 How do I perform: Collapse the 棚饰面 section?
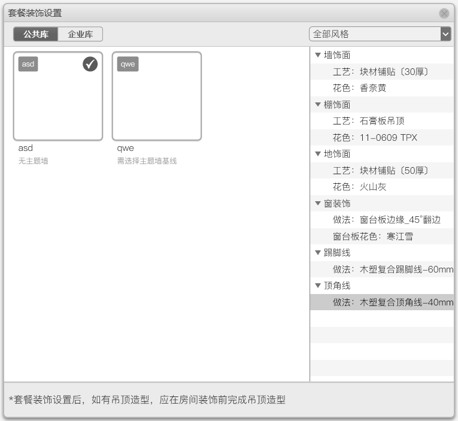pos(318,104)
